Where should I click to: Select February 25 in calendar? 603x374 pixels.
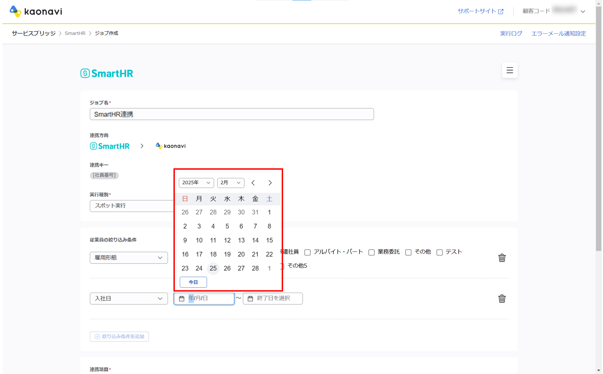point(213,268)
